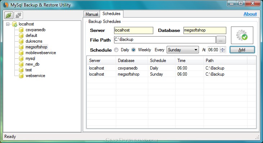The width and height of the screenshot is (263, 143).
Task: Click C:\Backup path in the Daily row
Action: click(x=215, y=68)
